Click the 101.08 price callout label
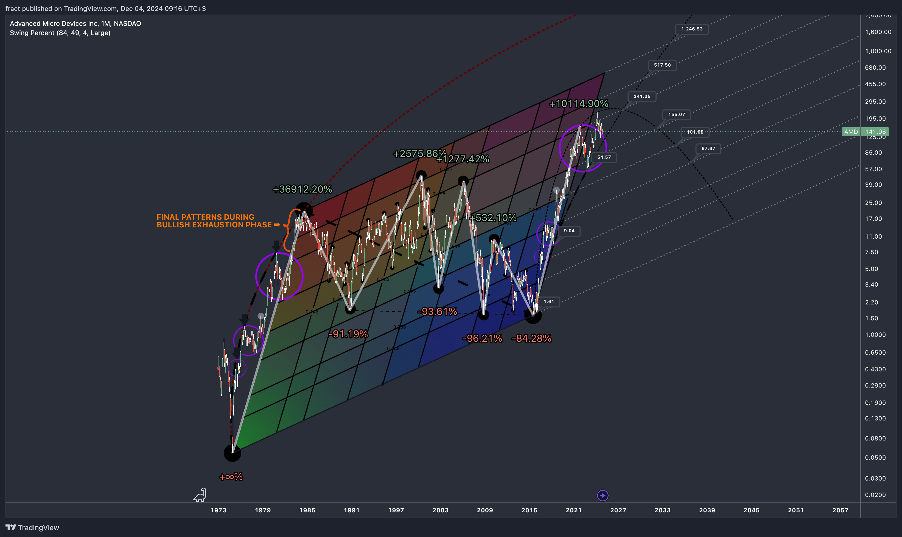This screenshot has width=902, height=537. pos(695,132)
